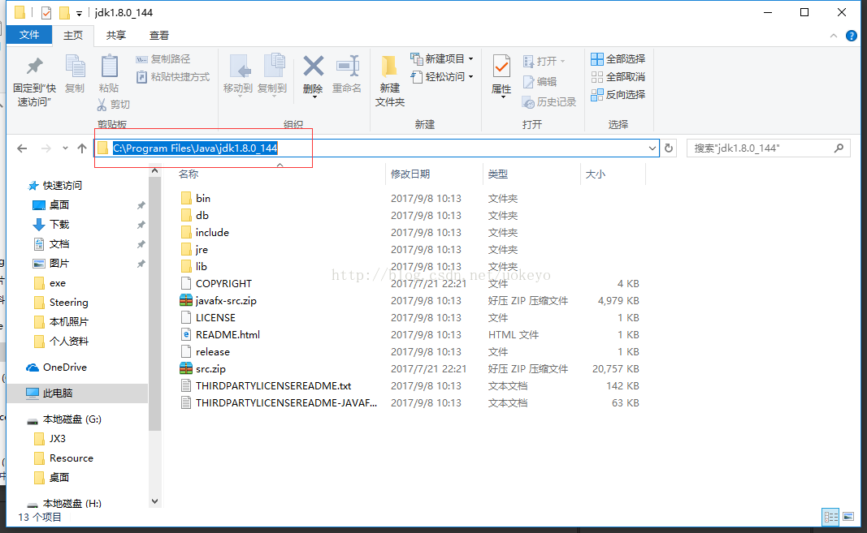Switch to details view layout icon

[830, 517]
